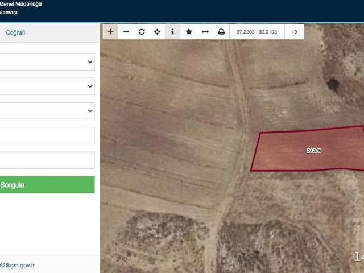Open the third dropdown in query form
364x273 pixels.
47,111
